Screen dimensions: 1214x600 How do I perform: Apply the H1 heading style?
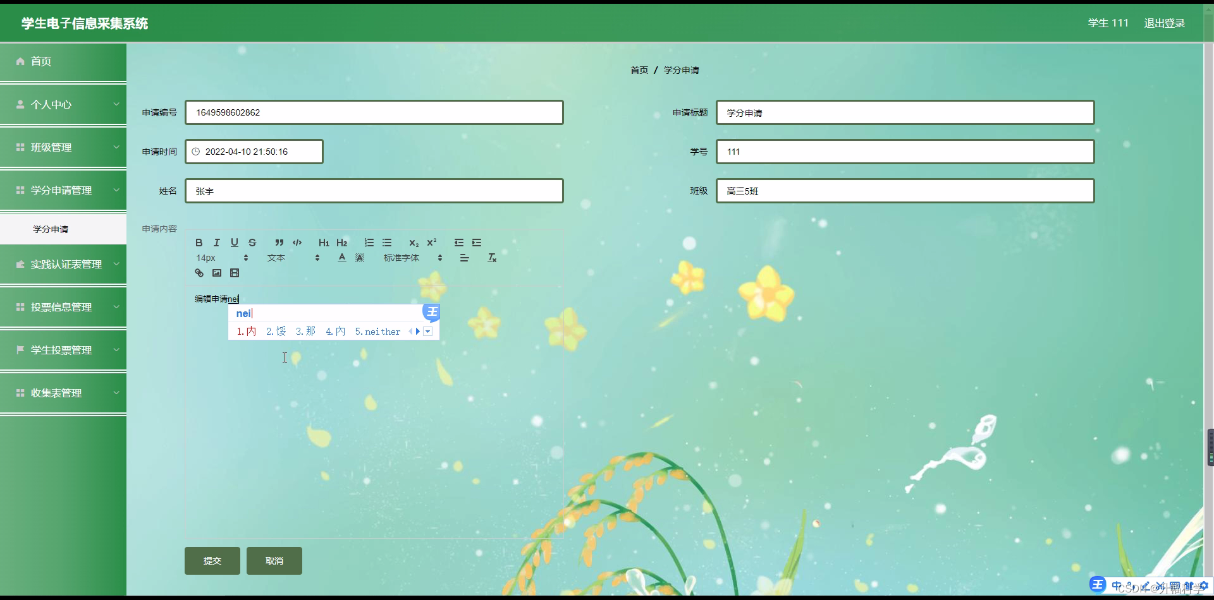coord(323,243)
